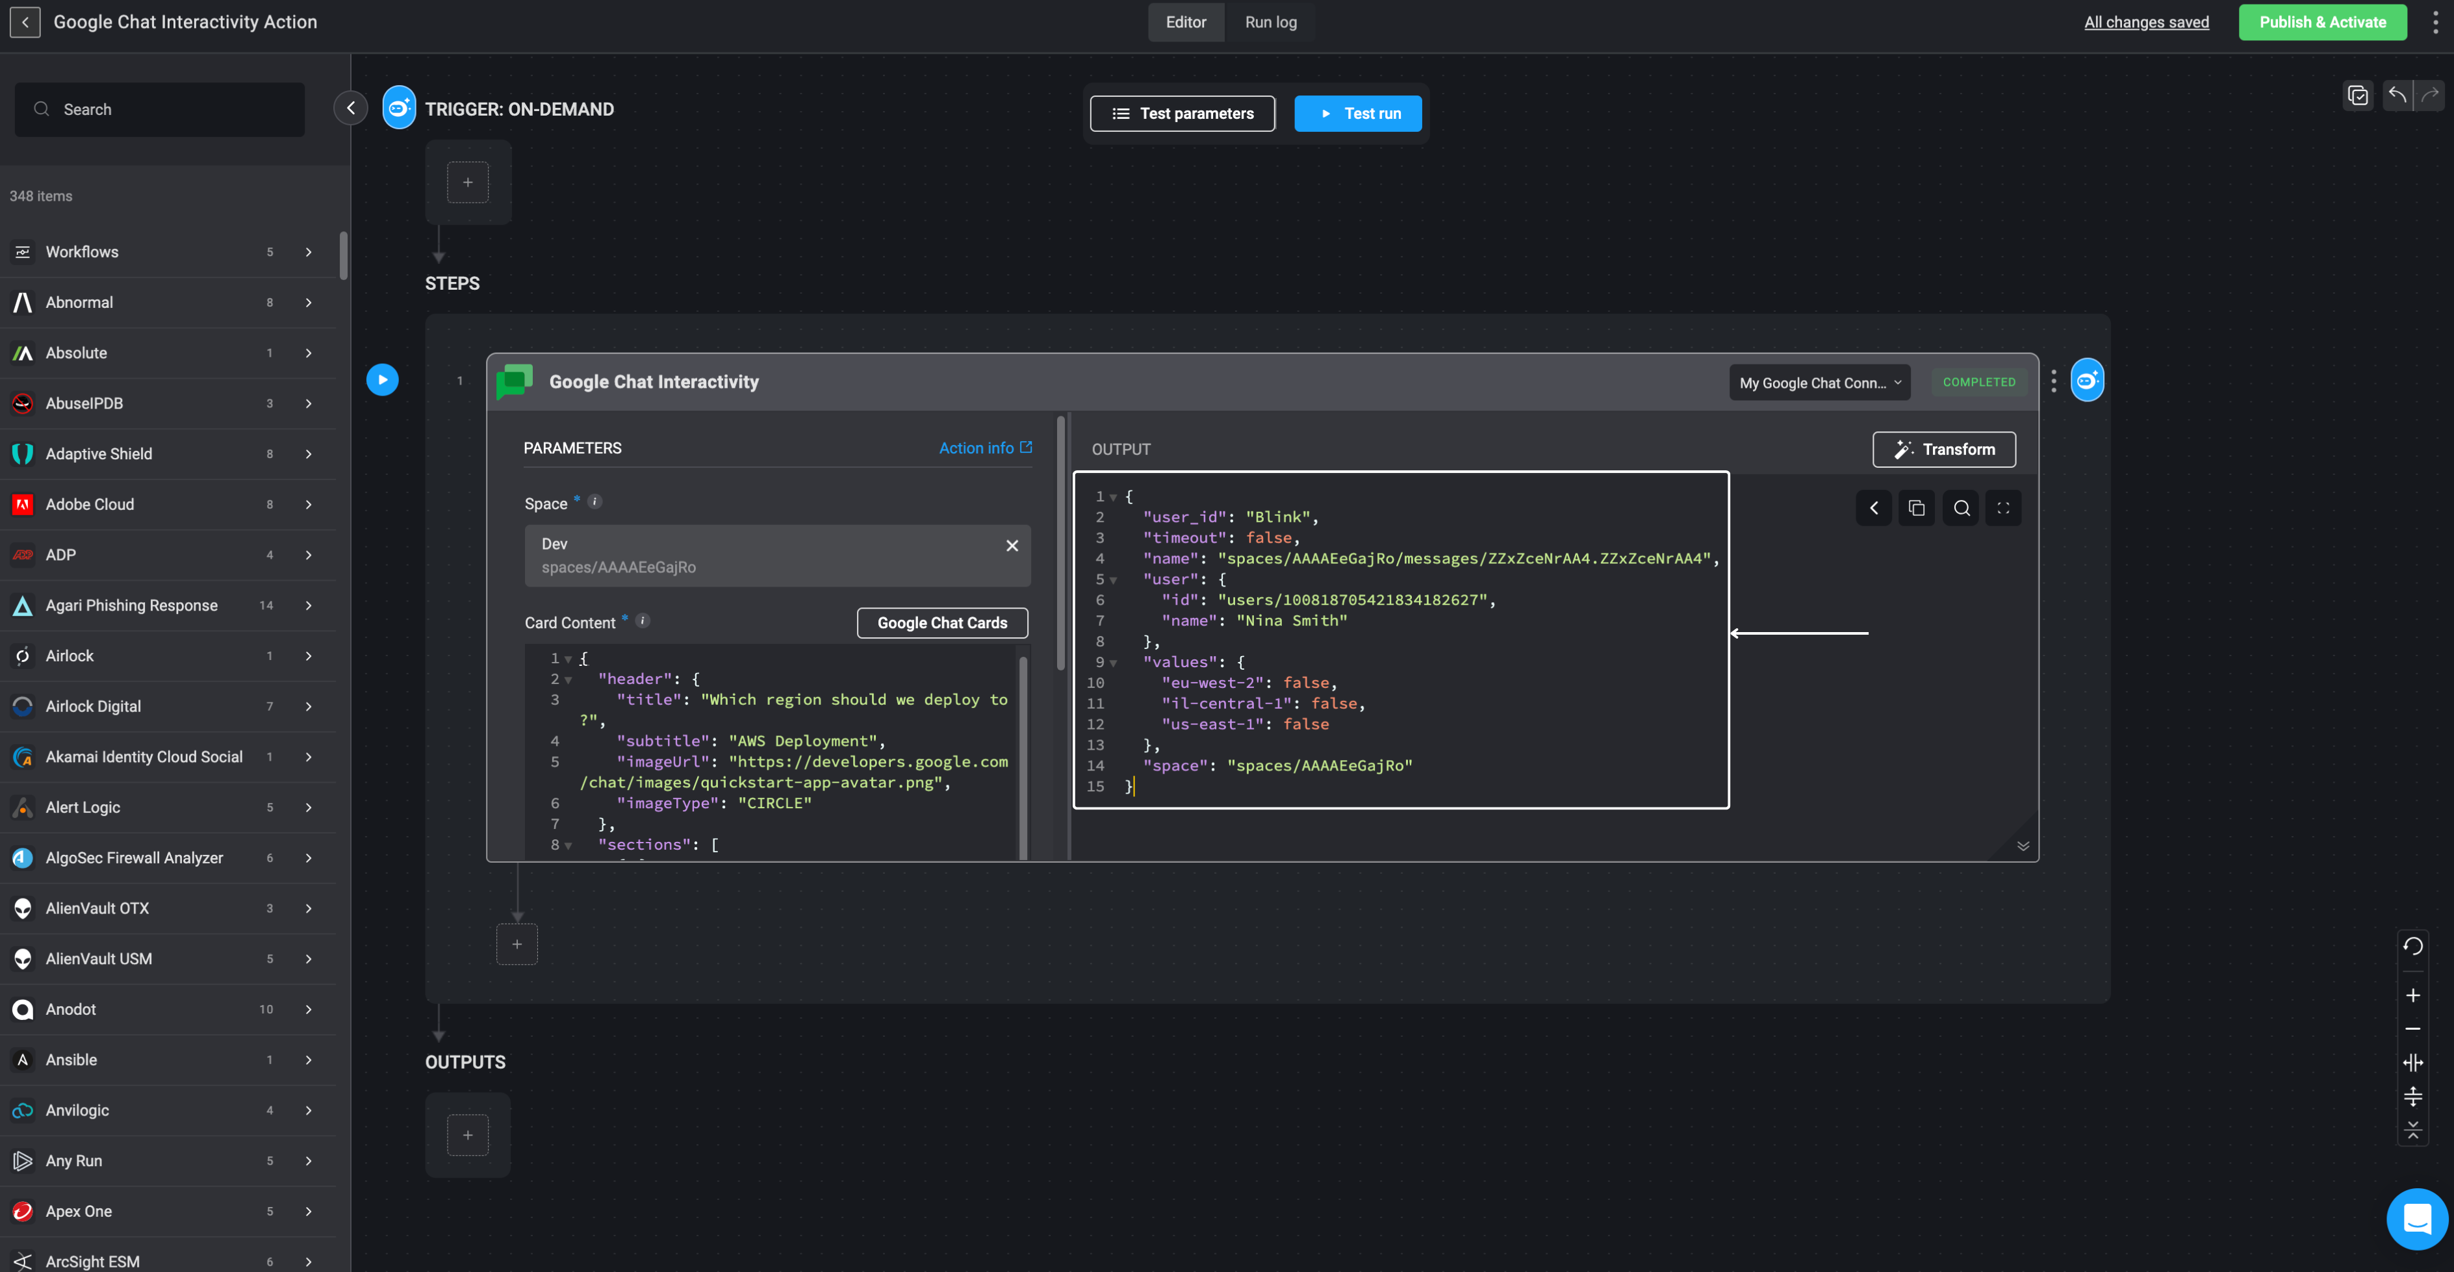Zoom out on the canvas

[x=2413, y=1029]
